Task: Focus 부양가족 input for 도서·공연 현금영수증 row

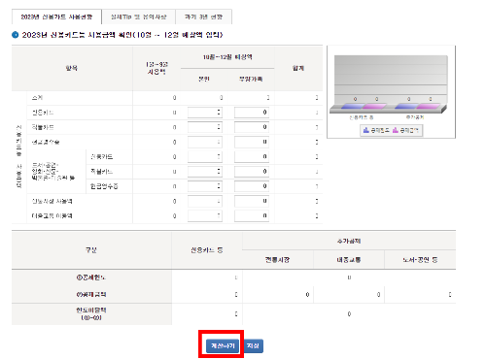Action: [x=252, y=186]
